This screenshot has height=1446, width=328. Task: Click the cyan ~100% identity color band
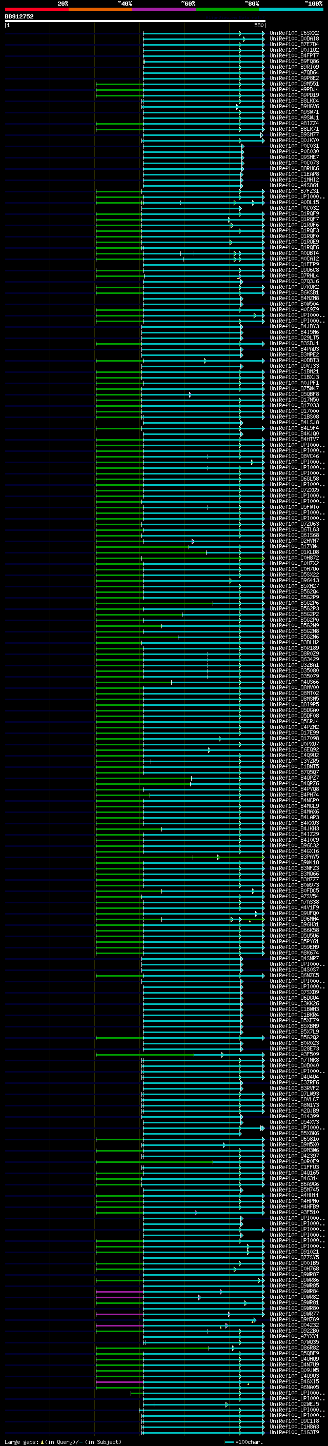click(x=292, y=9)
